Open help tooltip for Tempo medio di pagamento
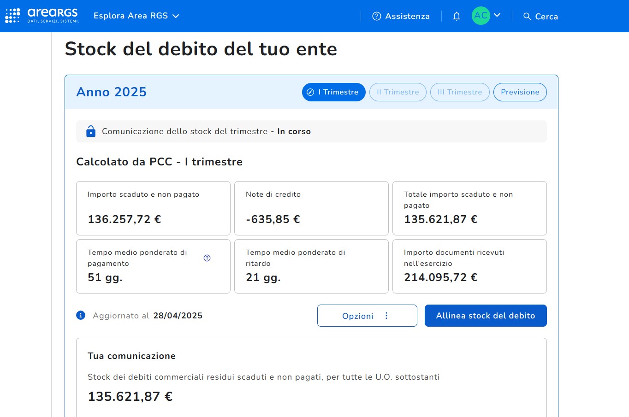The height and width of the screenshot is (417, 629). point(207,258)
